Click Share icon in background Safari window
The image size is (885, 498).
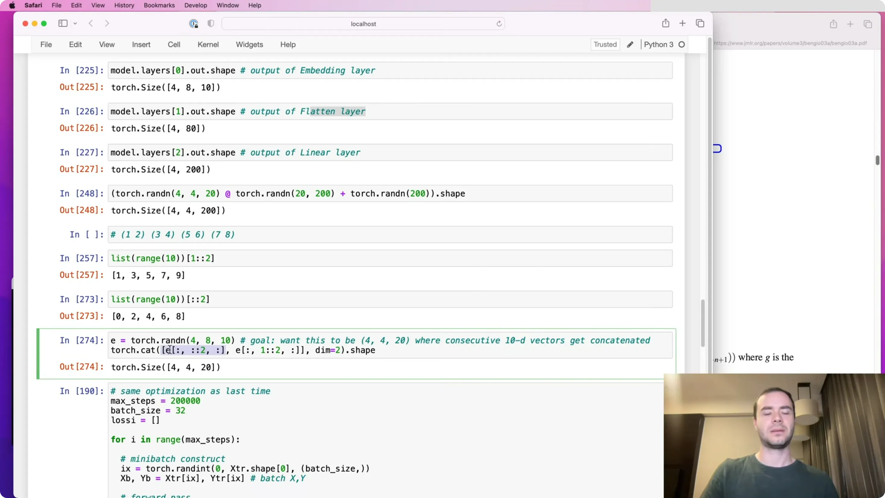[833, 24]
